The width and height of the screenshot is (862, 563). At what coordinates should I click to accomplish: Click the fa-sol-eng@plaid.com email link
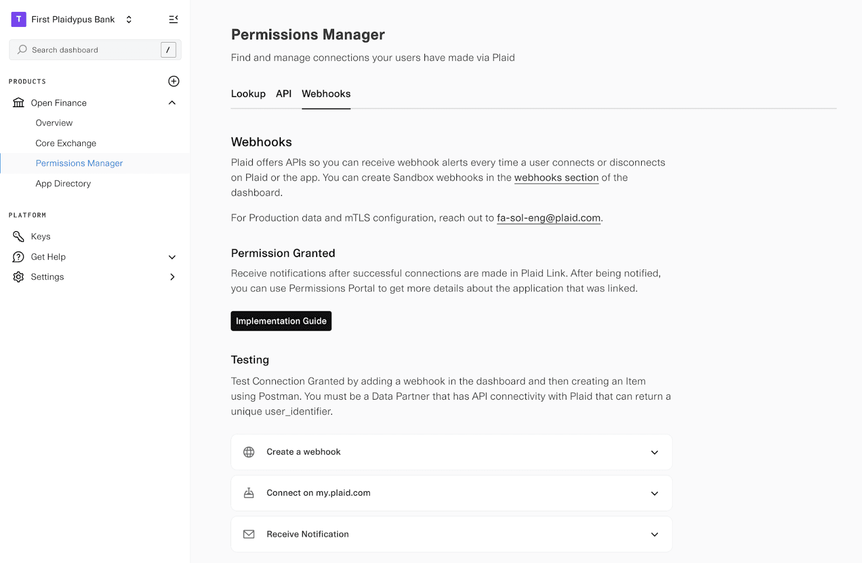point(548,218)
